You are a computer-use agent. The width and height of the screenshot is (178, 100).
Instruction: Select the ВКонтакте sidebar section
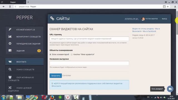click(24, 62)
